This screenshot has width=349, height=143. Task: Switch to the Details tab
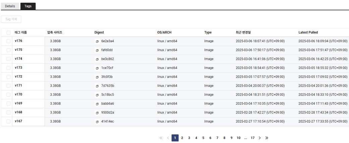(x=10, y=6)
